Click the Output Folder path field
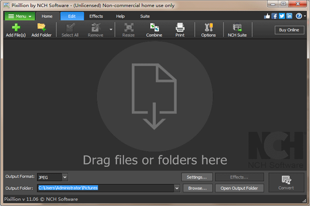The height and width of the screenshot is (206, 310). 105,188
